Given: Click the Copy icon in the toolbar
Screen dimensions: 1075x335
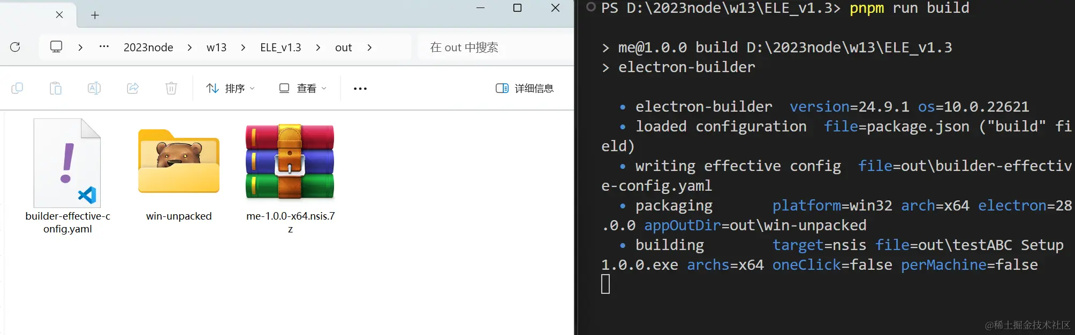Looking at the screenshot, I should point(18,88).
